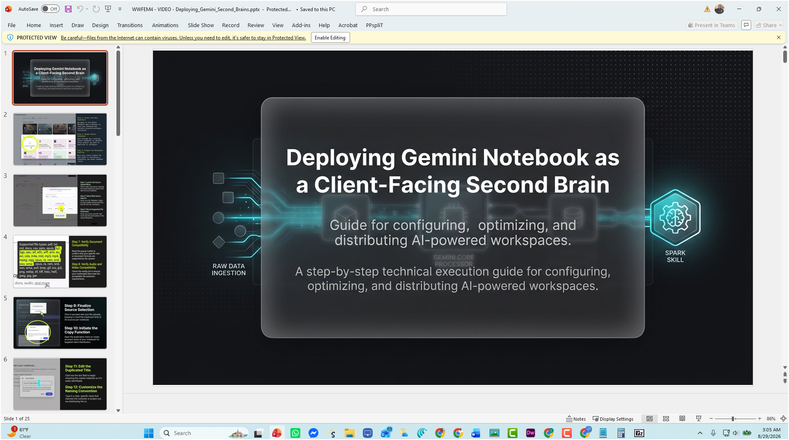The width and height of the screenshot is (789, 440).
Task: Toggle the Notes pane button
Action: (576, 419)
